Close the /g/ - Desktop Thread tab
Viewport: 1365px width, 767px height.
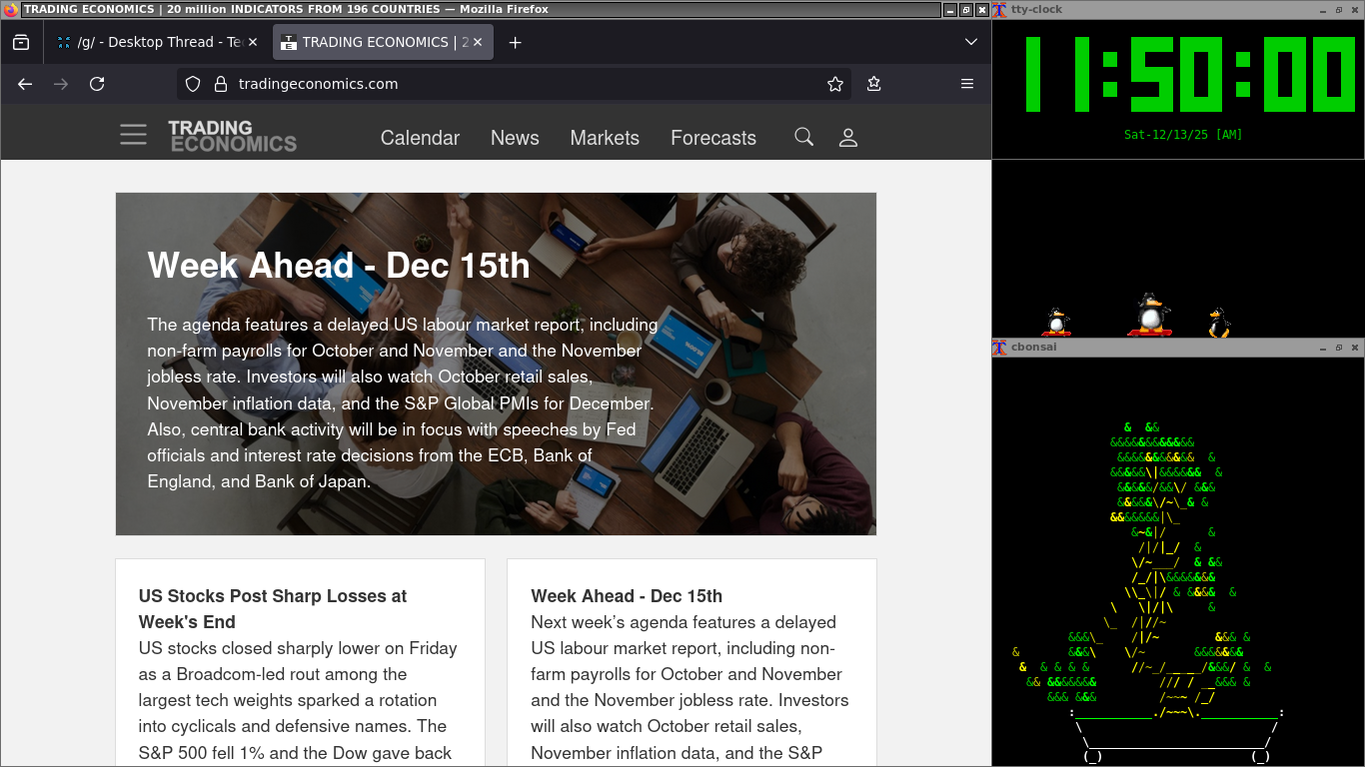252,42
